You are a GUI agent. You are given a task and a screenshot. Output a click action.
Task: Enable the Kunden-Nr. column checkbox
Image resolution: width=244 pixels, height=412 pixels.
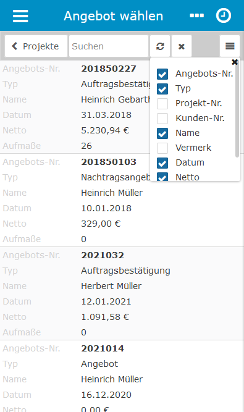point(162,119)
